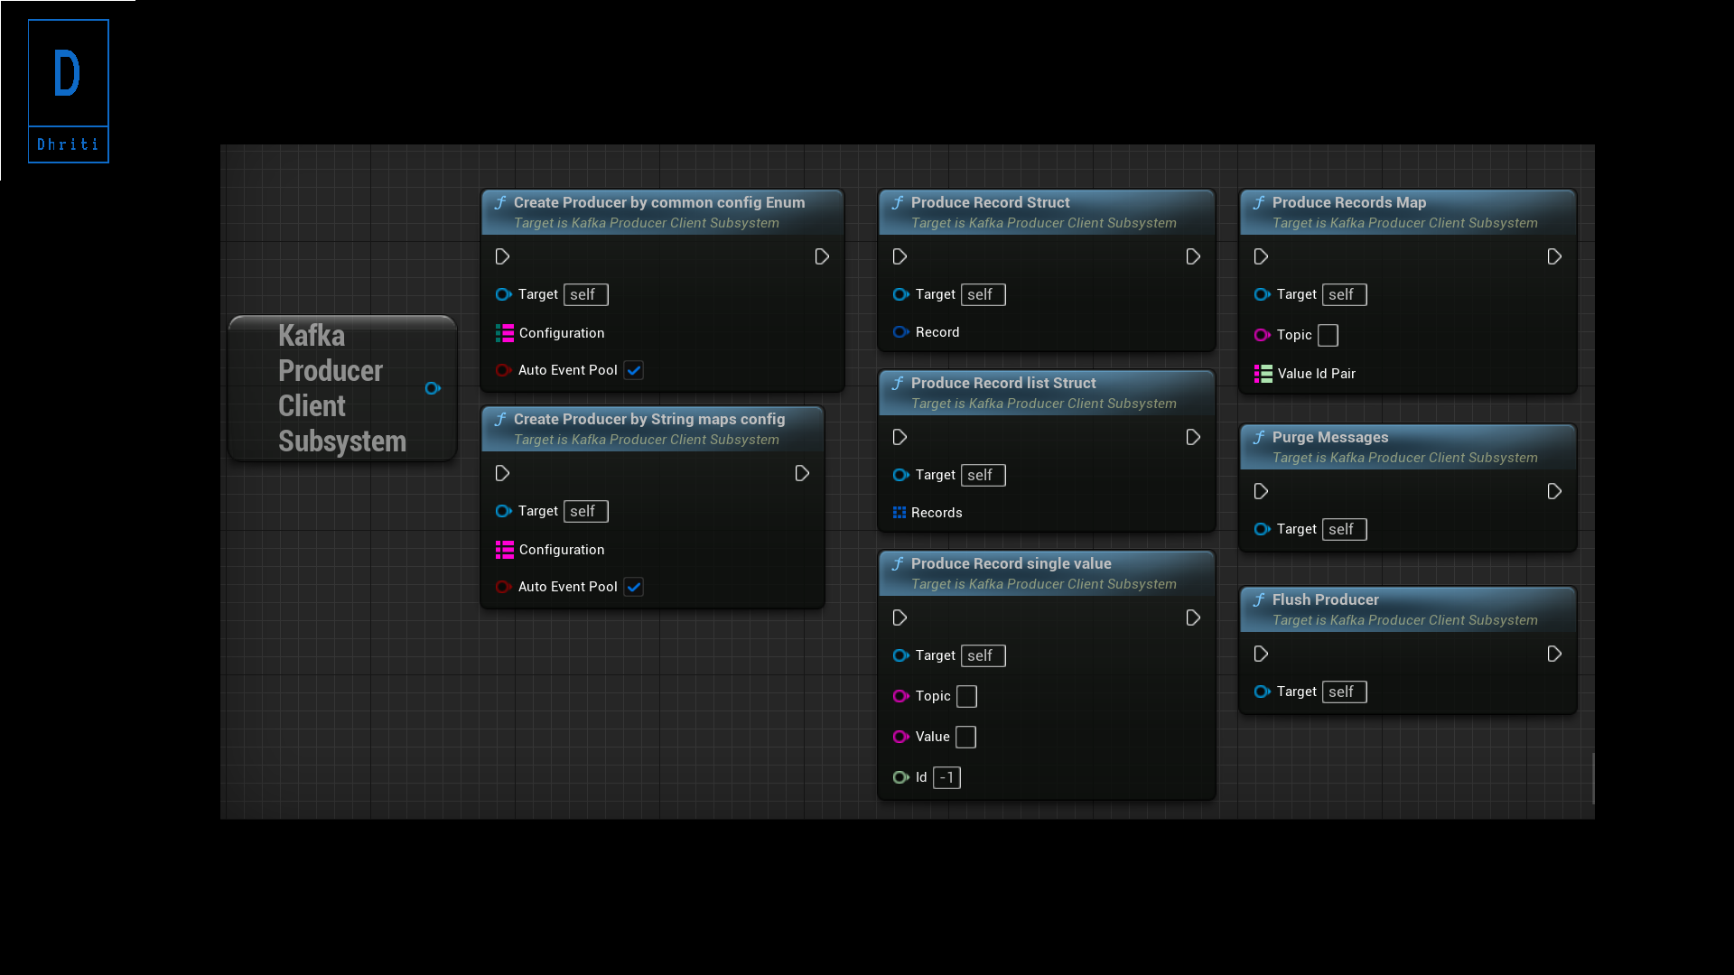Image resolution: width=1734 pixels, height=975 pixels.
Task: Click the Configuration struct pin on common config Enum node
Action: point(505,333)
